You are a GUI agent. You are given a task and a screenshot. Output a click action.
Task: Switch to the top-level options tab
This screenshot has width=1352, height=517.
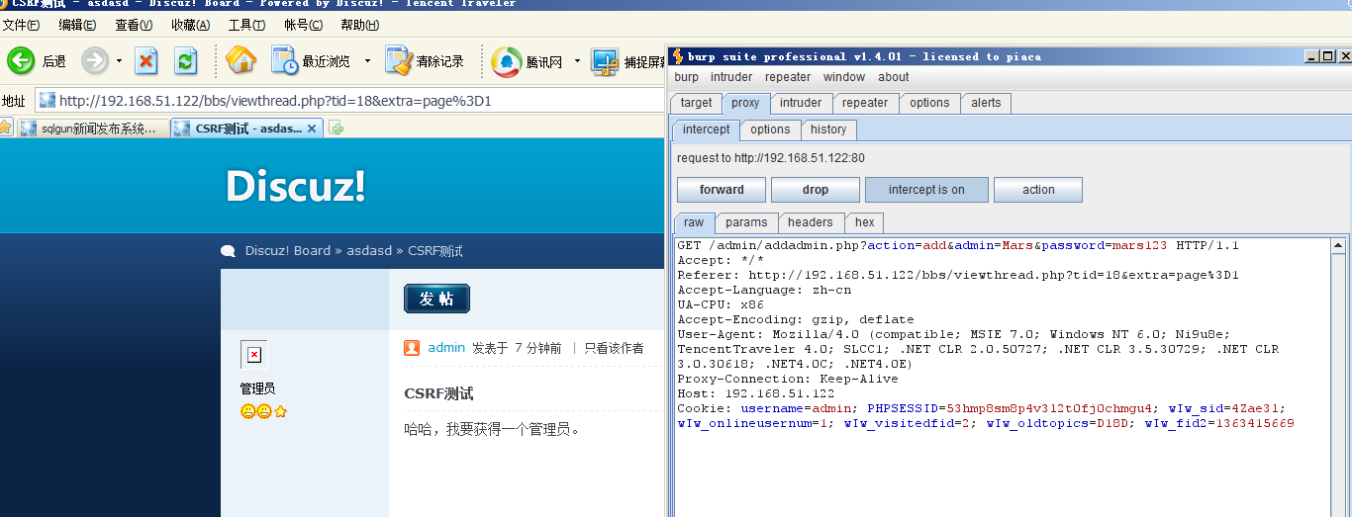(930, 103)
